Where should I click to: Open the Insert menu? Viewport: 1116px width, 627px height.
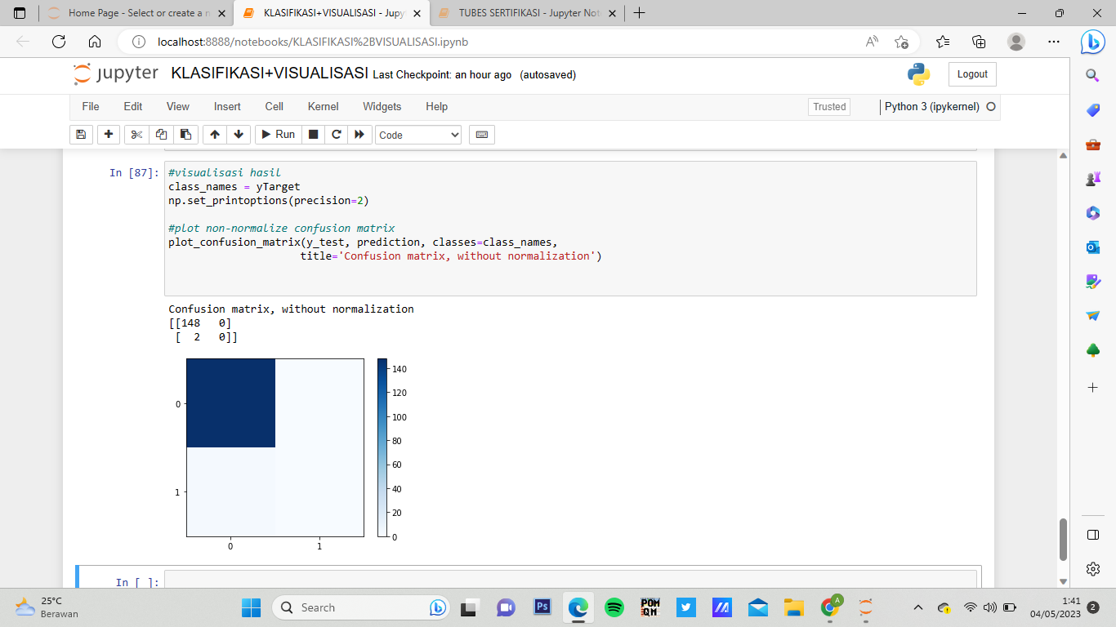click(227, 106)
